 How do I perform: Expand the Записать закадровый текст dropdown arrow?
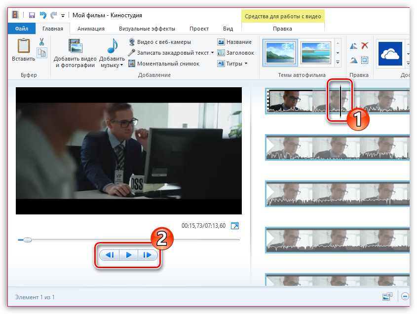click(x=212, y=53)
